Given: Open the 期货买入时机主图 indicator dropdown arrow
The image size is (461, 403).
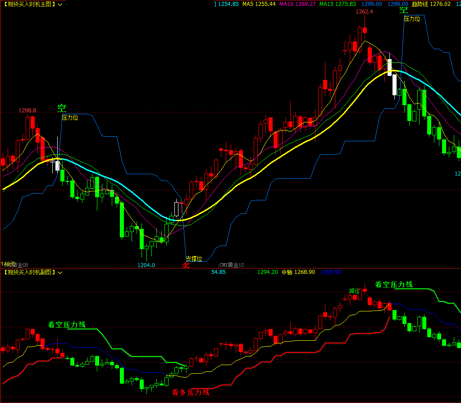Looking at the screenshot, I should coord(60,5).
